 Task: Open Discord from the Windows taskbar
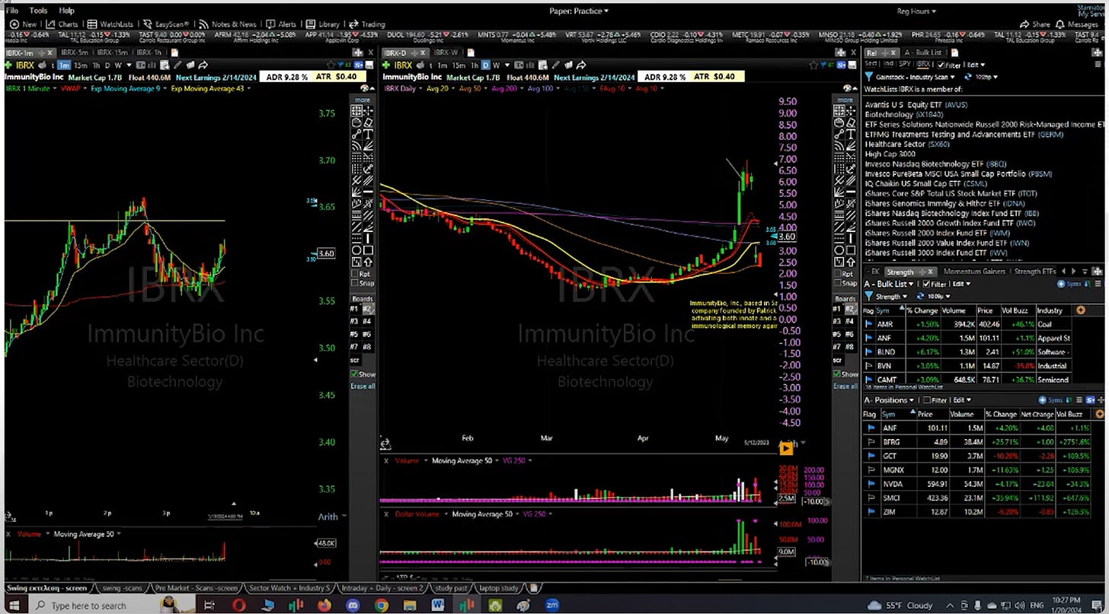[x=353, y=605]
